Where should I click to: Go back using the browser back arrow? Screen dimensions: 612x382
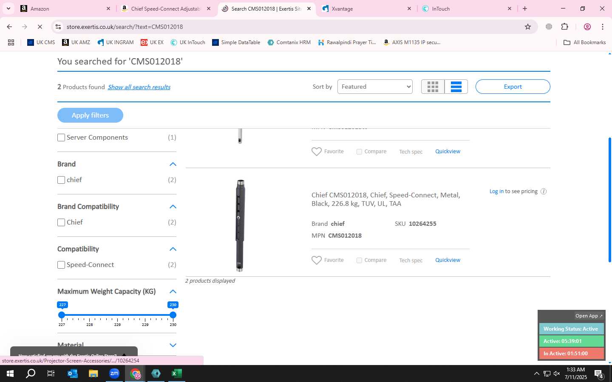pyautogui.click(x=9, y=27)
